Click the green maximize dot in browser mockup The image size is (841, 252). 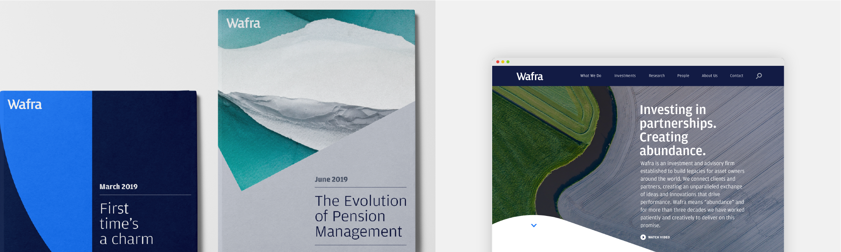click(x=508, y=62)
